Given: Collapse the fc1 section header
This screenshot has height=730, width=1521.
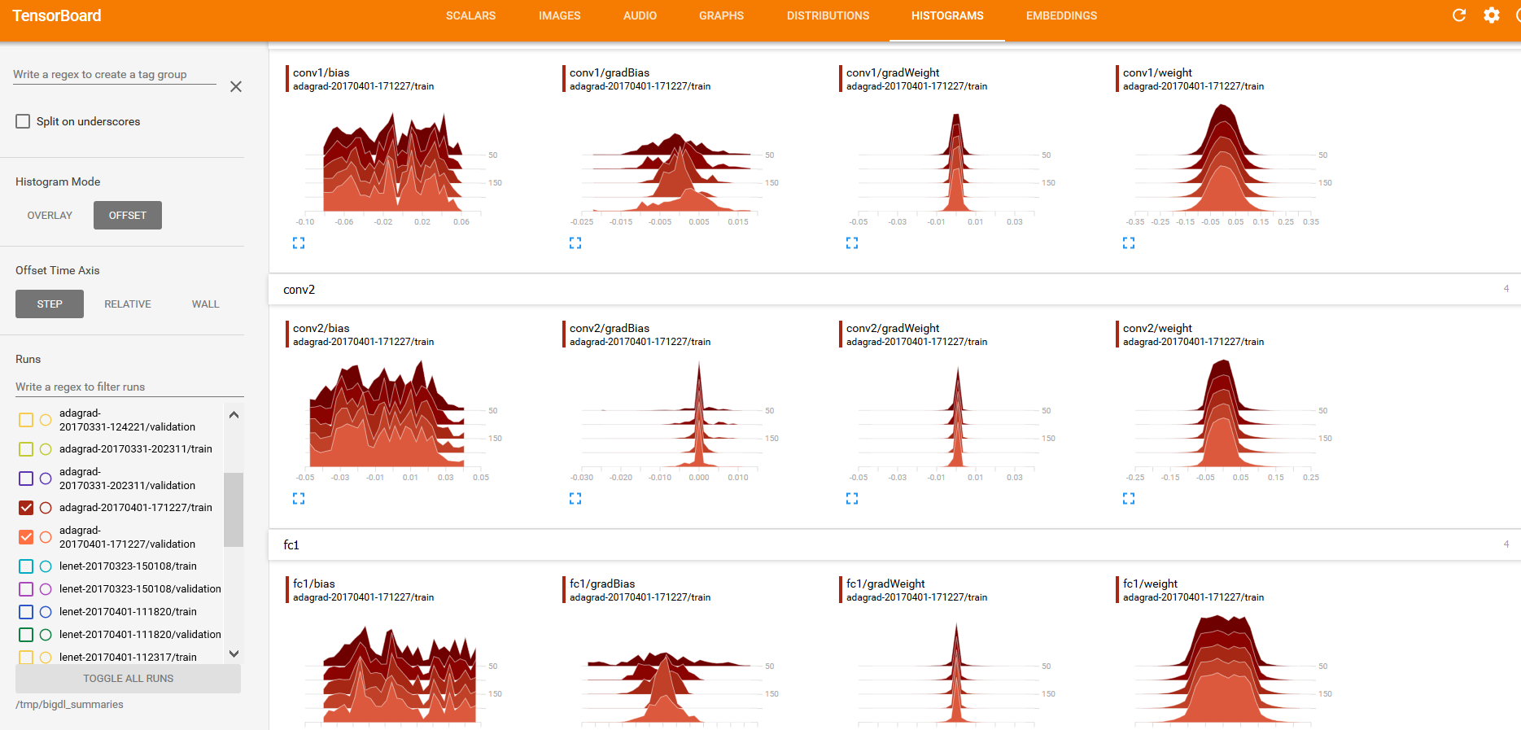Looking at the screenshot, I should point(291,545).
